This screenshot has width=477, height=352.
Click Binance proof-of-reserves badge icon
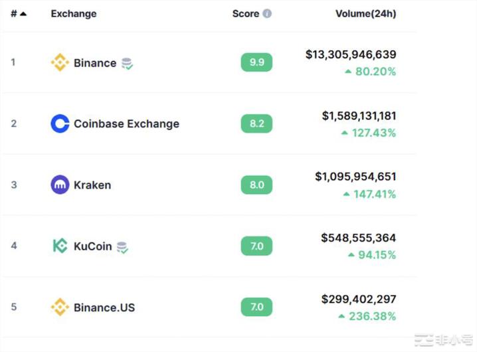pos(127,64)
